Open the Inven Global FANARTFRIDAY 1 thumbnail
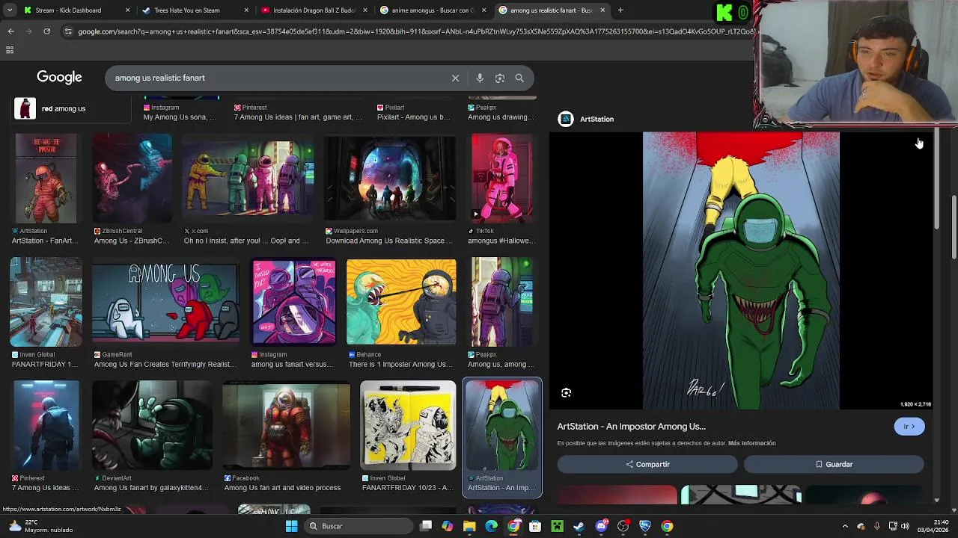This screenshot has width=958, height=538. pos(46,302)
